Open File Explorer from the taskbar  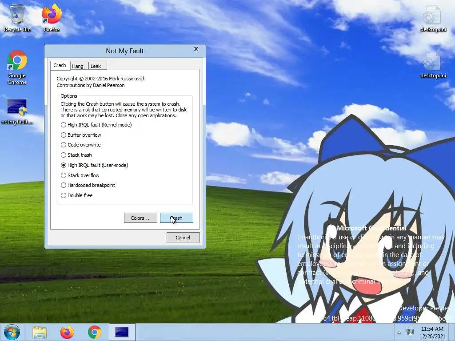click(40, 332)
